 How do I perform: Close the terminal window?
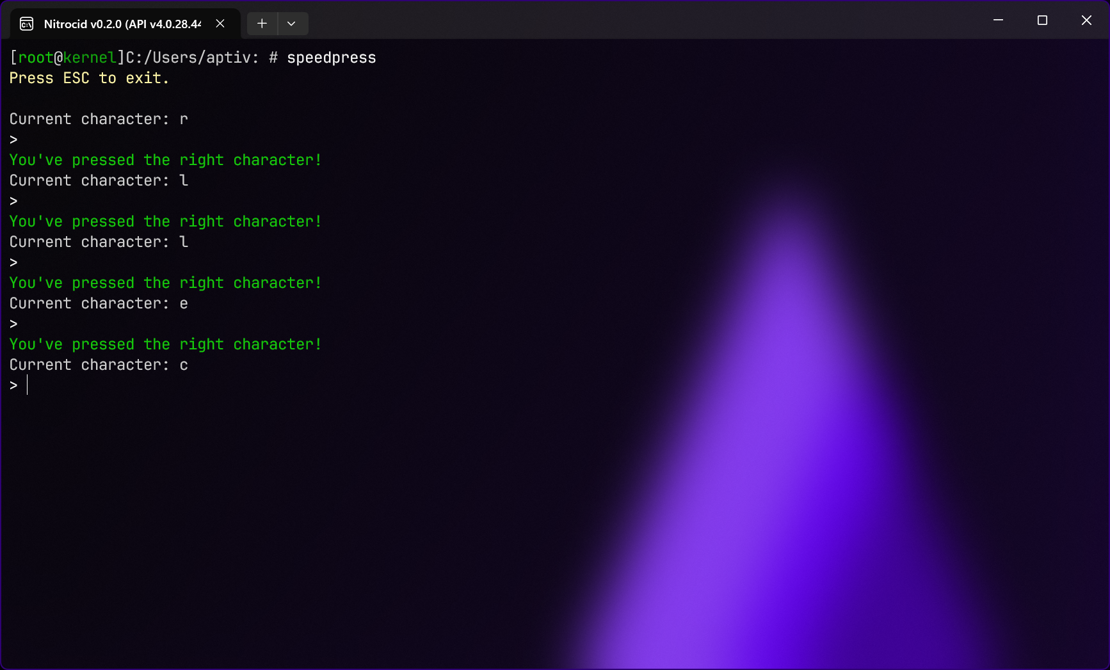[x=1086, y=20]
